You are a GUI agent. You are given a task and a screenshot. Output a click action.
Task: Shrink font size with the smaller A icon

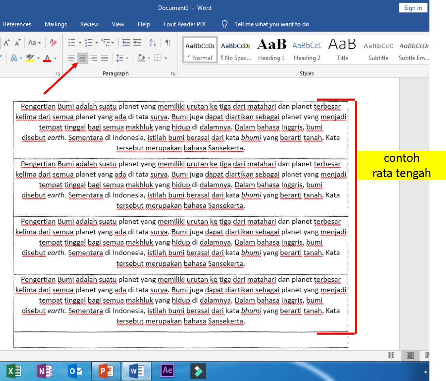[x=18, y=43]
